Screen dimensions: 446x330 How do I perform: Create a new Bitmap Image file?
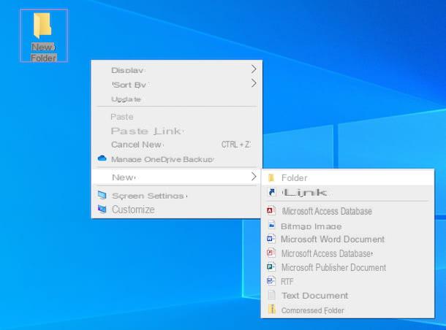tap(311, 226)
